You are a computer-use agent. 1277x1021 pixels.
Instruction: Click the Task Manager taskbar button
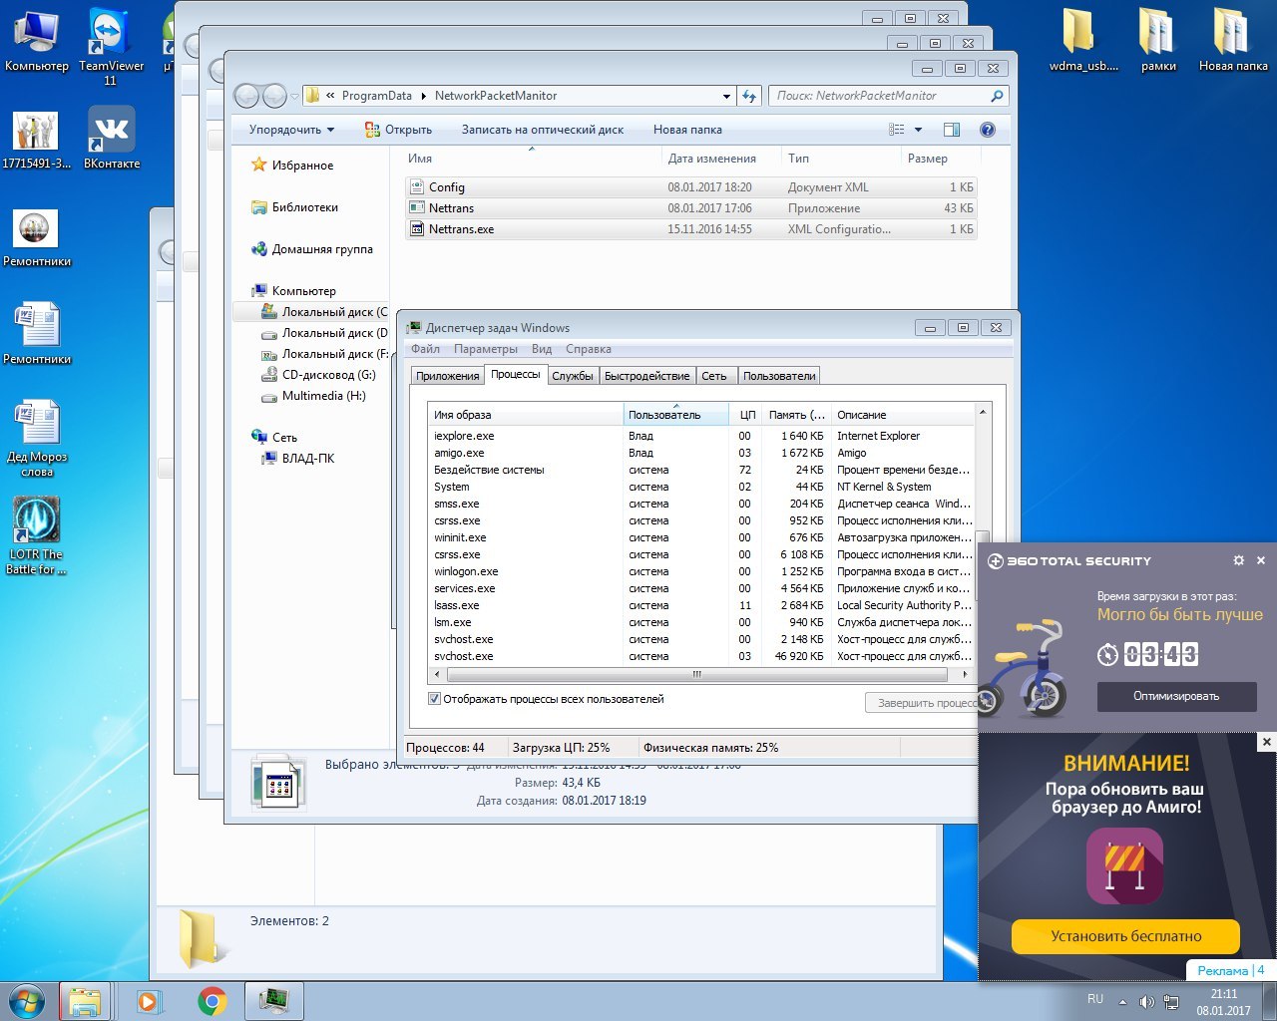274,1001
